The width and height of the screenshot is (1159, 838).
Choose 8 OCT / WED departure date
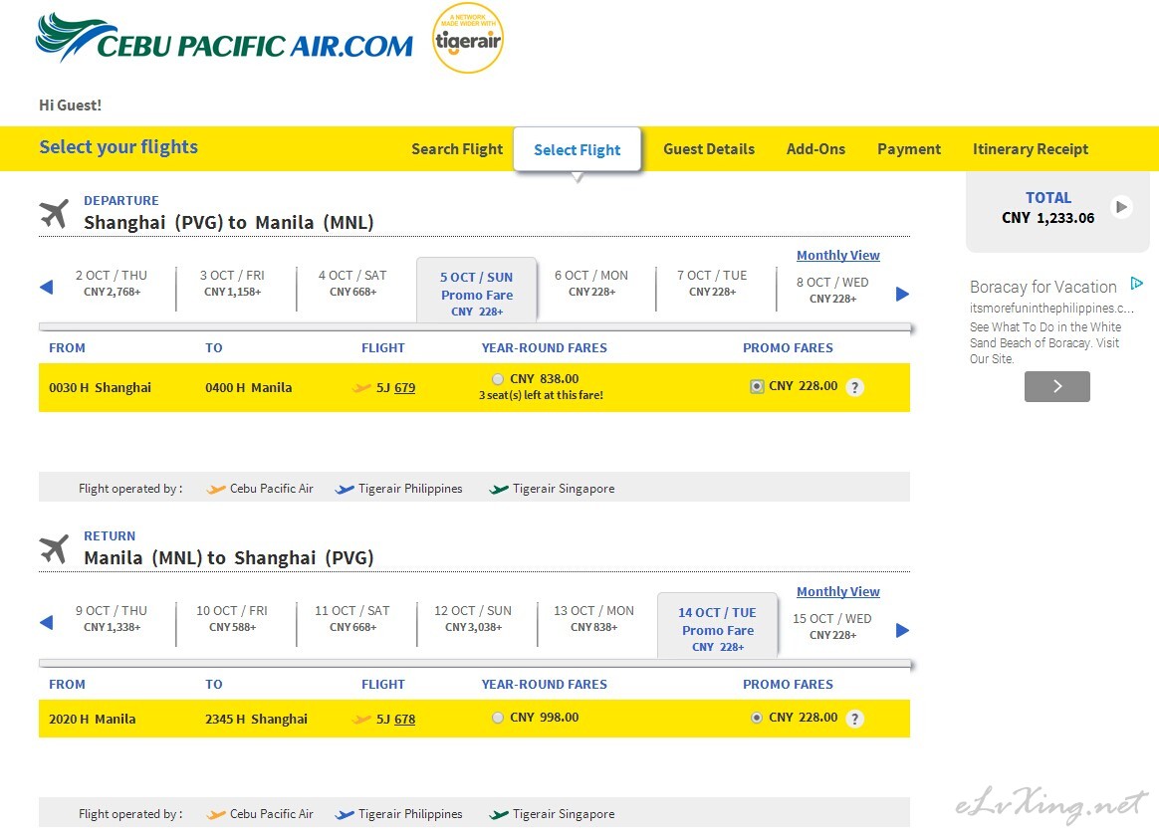click(x=832, y=290)
